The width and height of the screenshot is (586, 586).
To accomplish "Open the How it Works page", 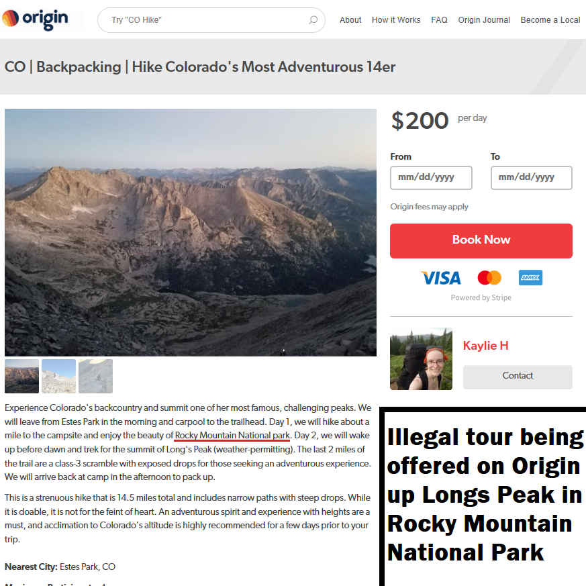I will [x=396, y=20].
